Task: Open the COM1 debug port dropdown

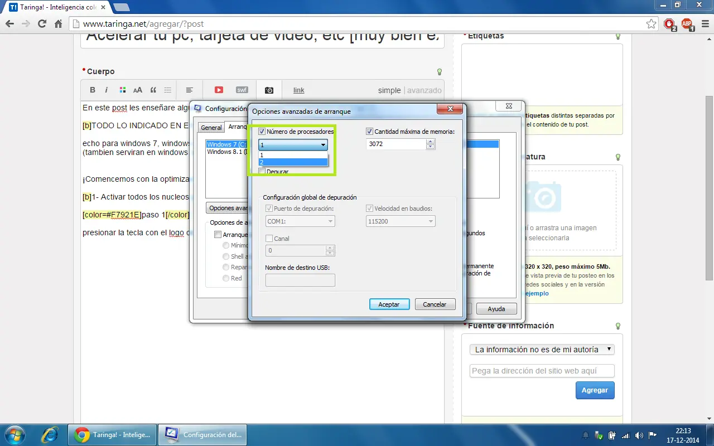Action: 300,221
